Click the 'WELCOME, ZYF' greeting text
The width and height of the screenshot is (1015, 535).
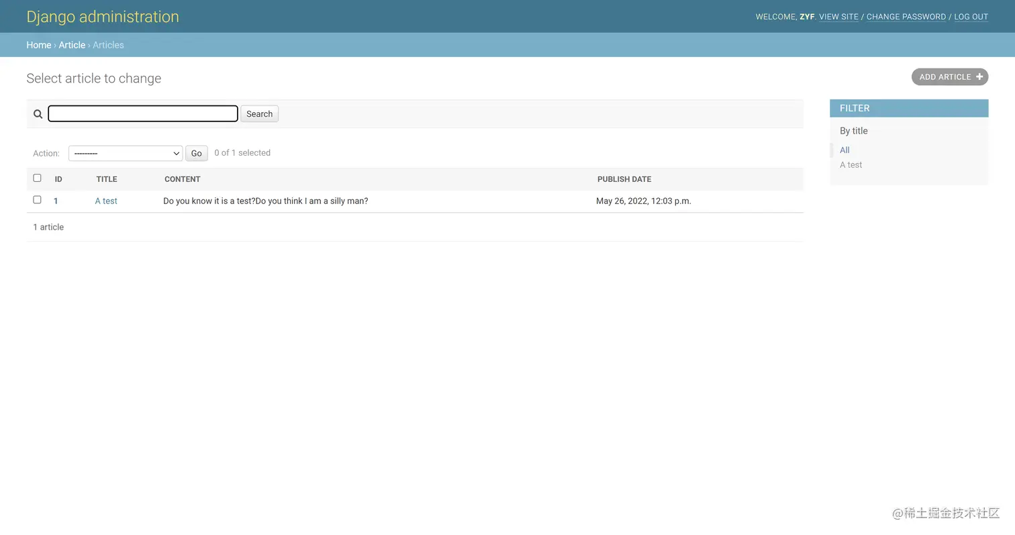pos(785,17)
